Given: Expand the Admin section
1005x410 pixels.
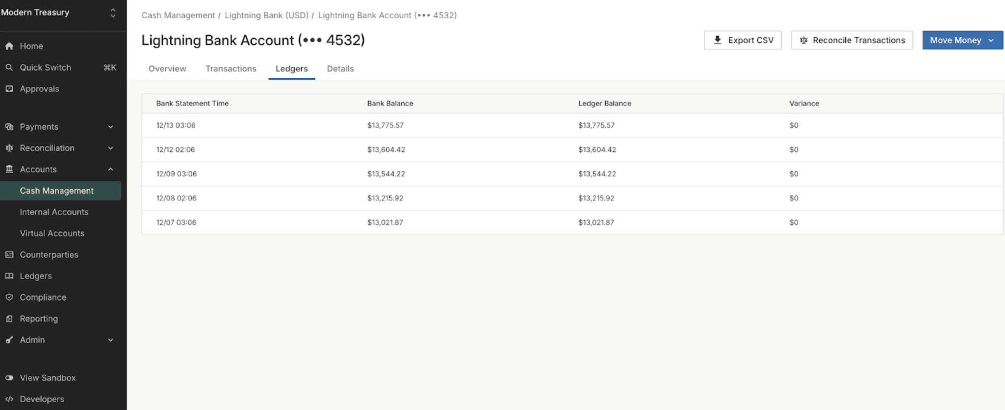Looking at the screenshot, I should click(x=110, y=339).
